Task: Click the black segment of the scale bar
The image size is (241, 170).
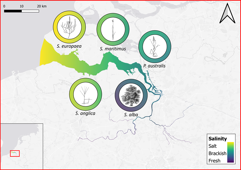Action: [13, 11]
